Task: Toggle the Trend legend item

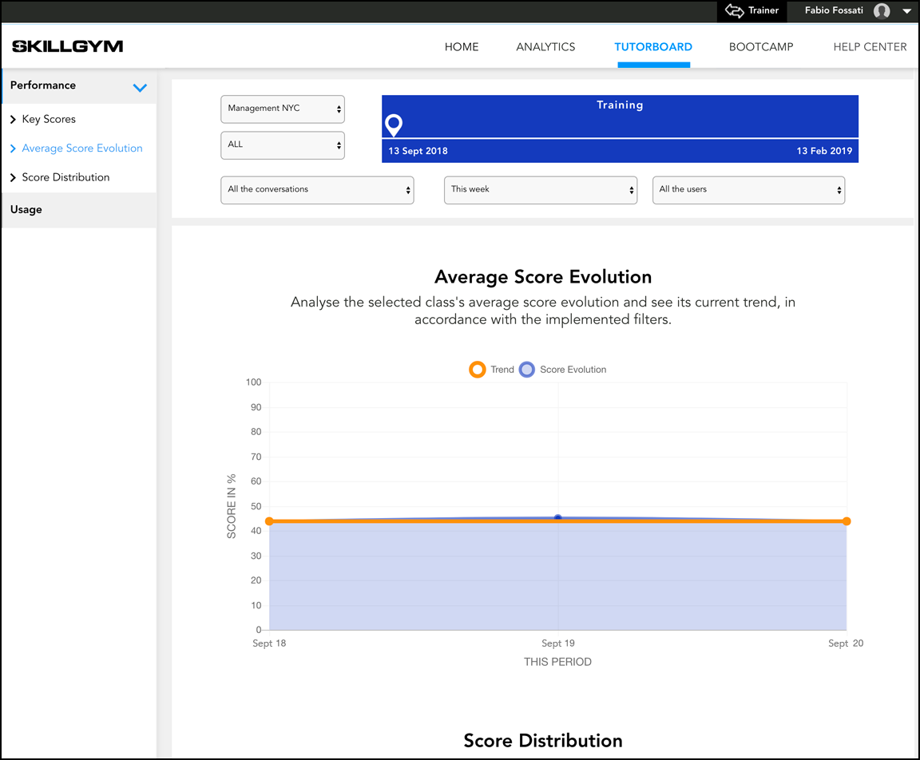Action: tap(492, 370)
